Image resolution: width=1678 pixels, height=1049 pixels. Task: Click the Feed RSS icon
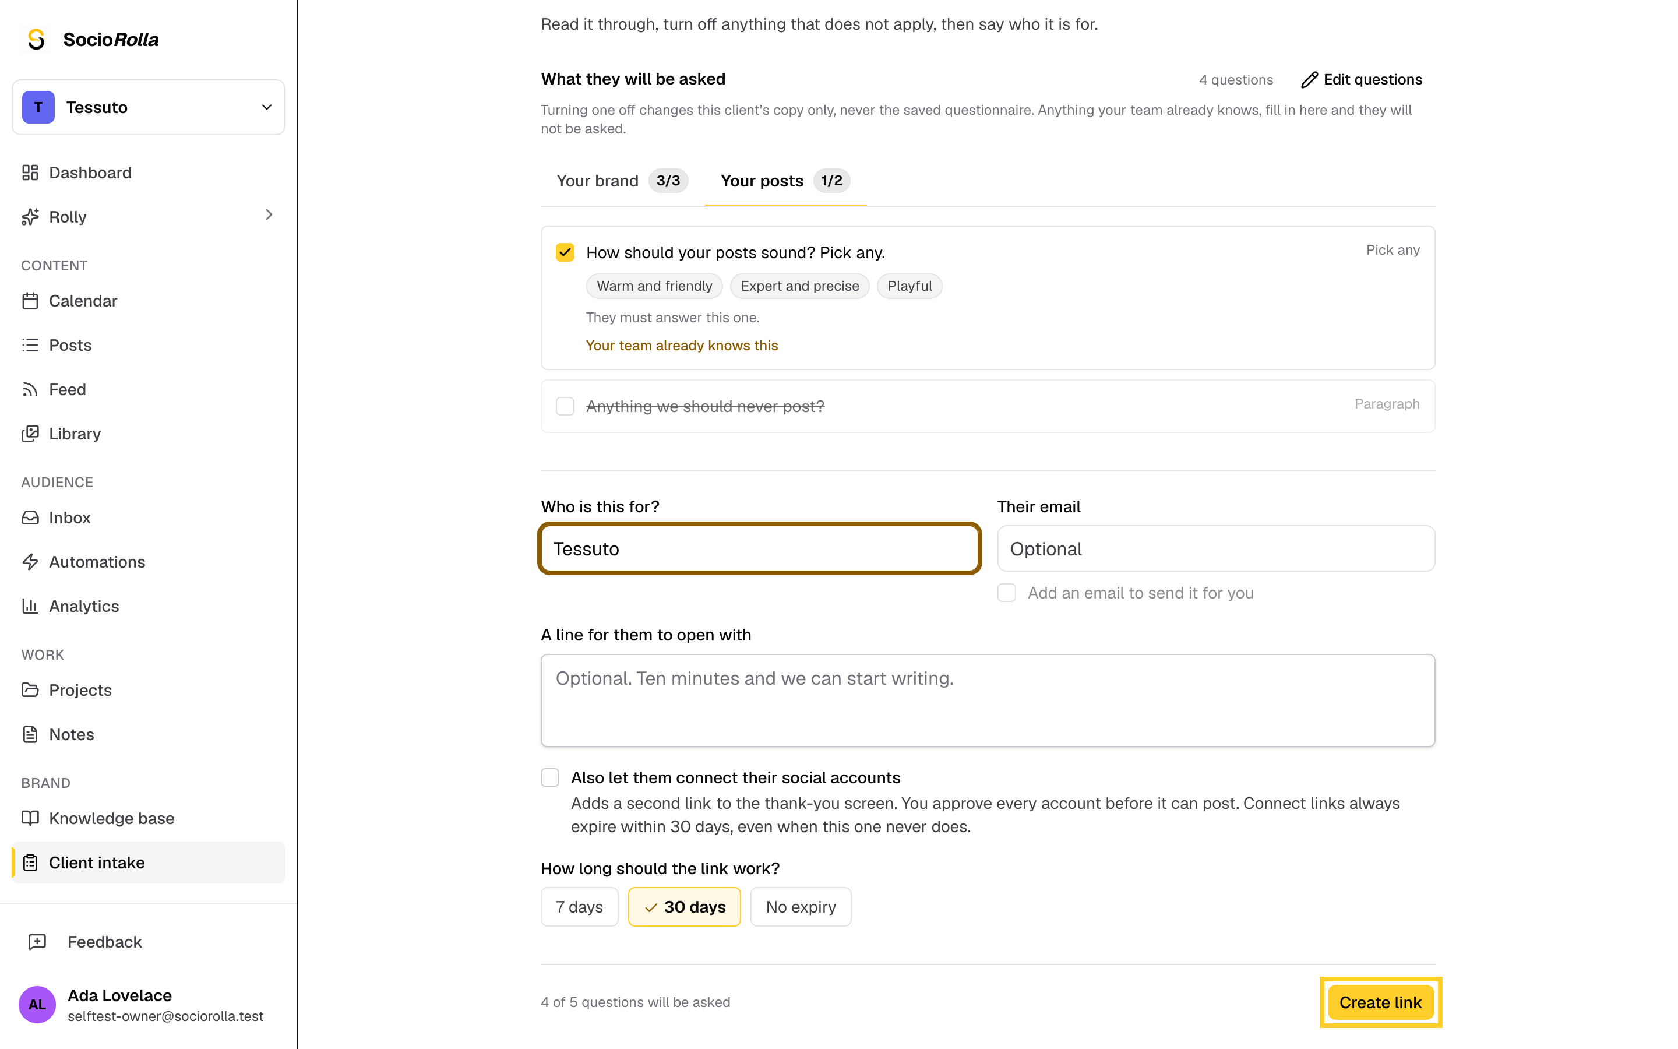click(x=30, y=390)
